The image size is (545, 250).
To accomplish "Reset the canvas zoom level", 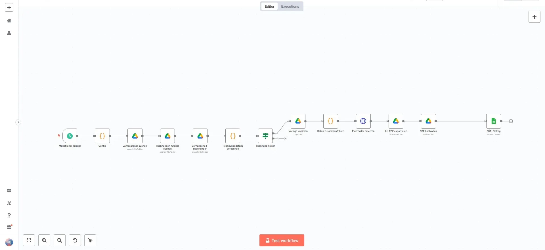I will pos(75,240).
